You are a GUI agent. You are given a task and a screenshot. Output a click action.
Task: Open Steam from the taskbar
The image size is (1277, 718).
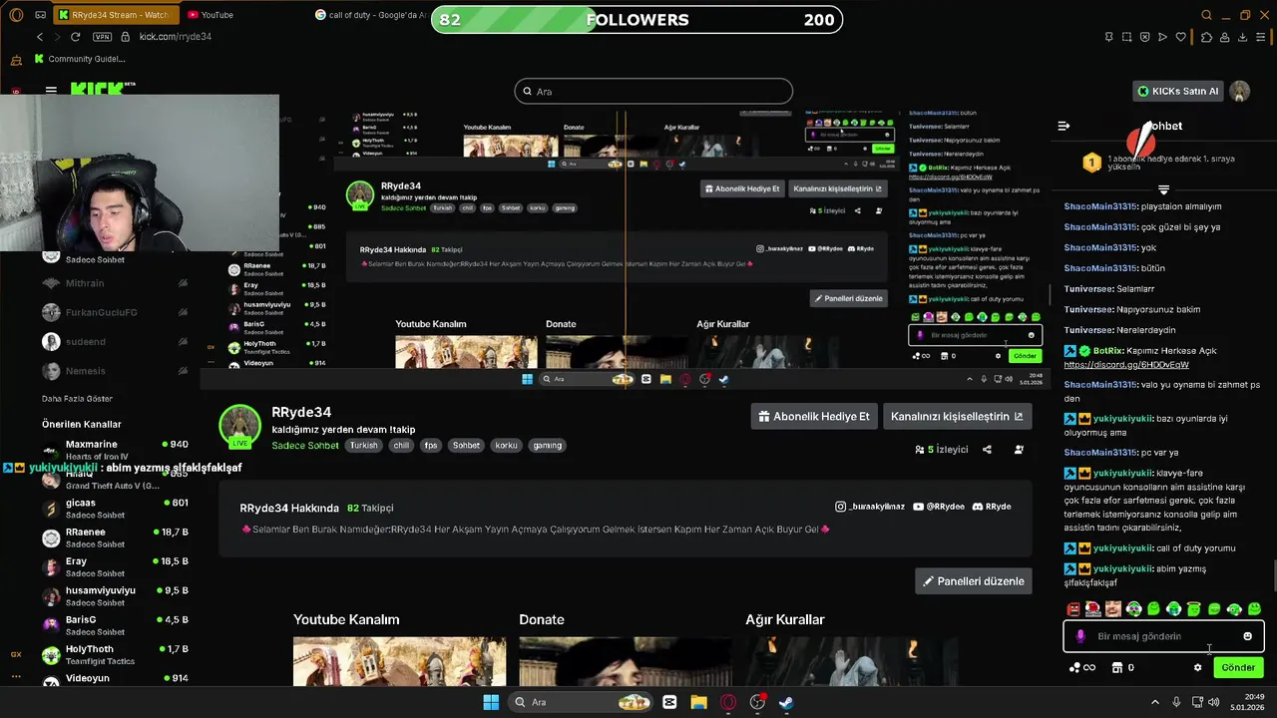point(786,702)
